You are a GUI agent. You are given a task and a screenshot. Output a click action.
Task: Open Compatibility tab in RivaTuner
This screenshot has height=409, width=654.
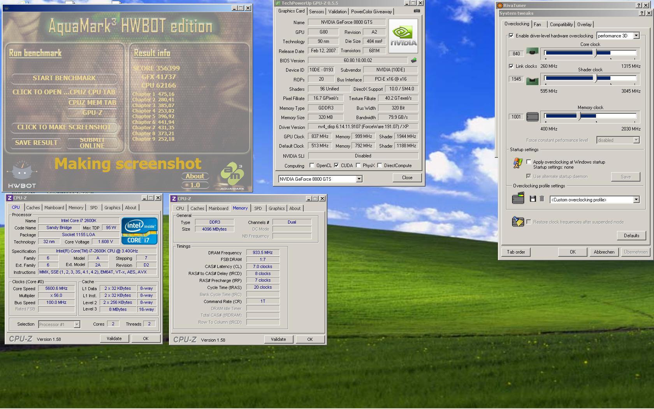tap(561, 25)
